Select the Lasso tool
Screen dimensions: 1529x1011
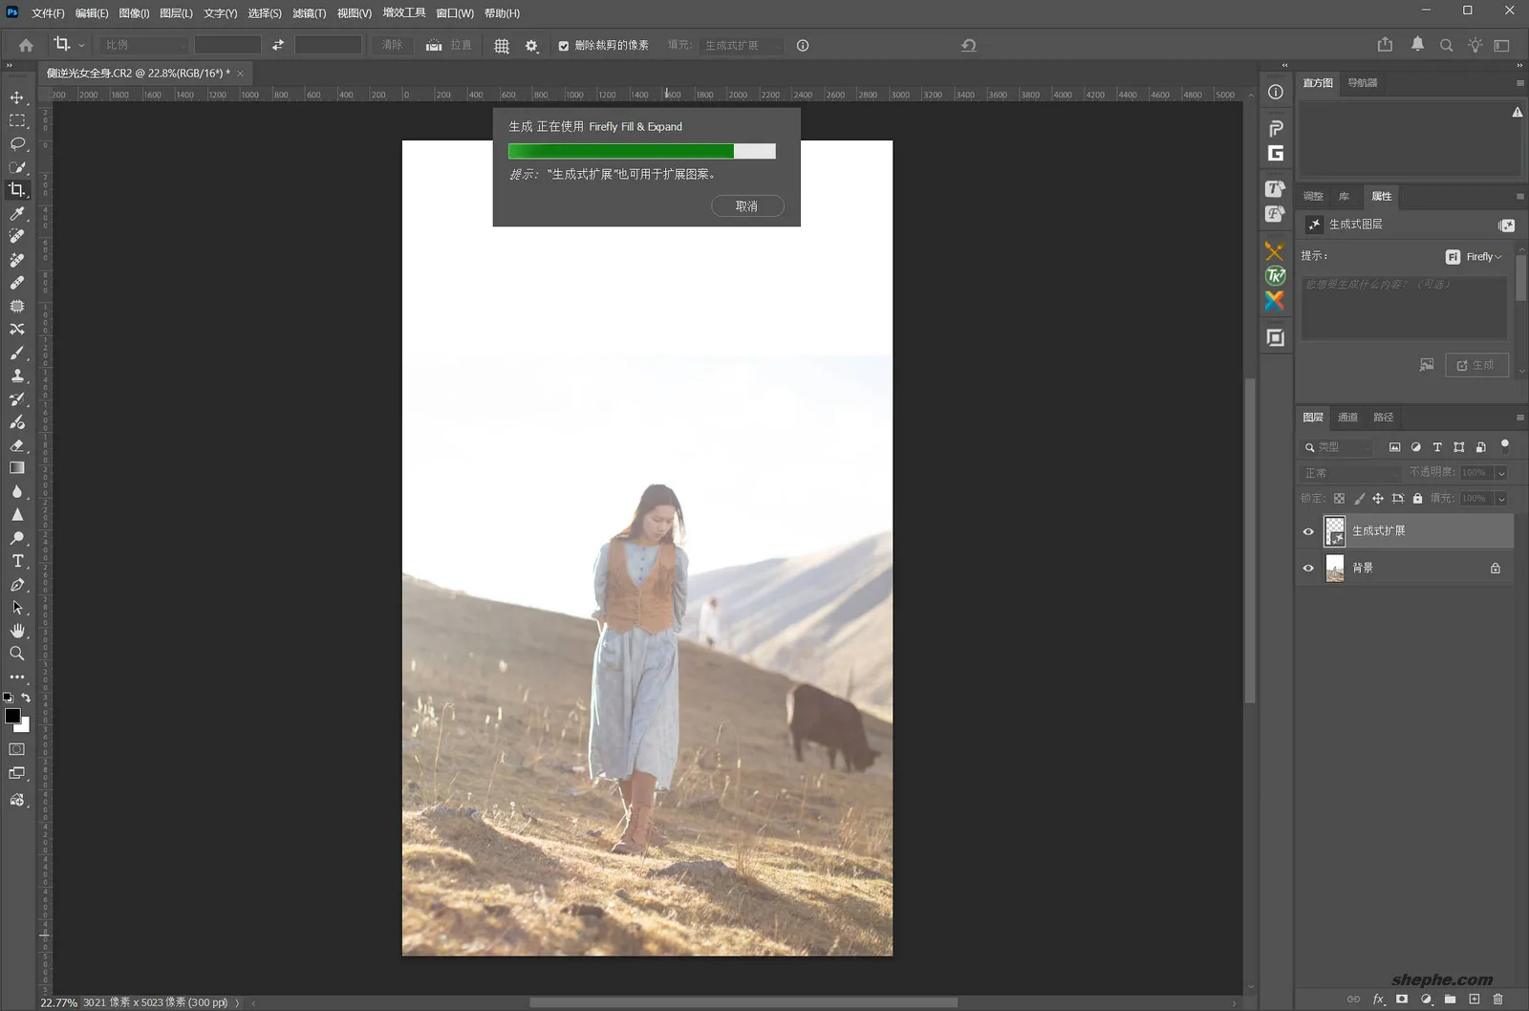pos(17,143)
